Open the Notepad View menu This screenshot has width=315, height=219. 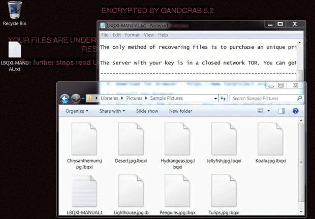point(149,35)
